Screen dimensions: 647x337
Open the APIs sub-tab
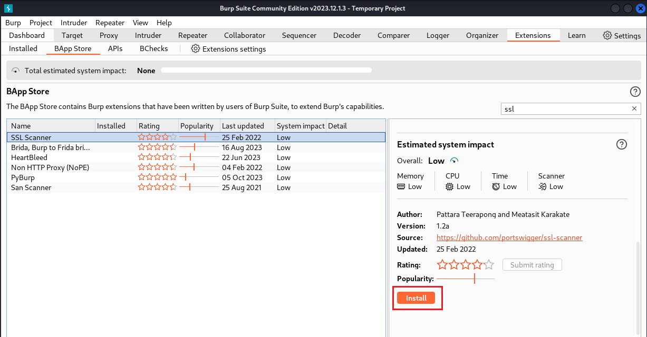[x=115, y=48]
